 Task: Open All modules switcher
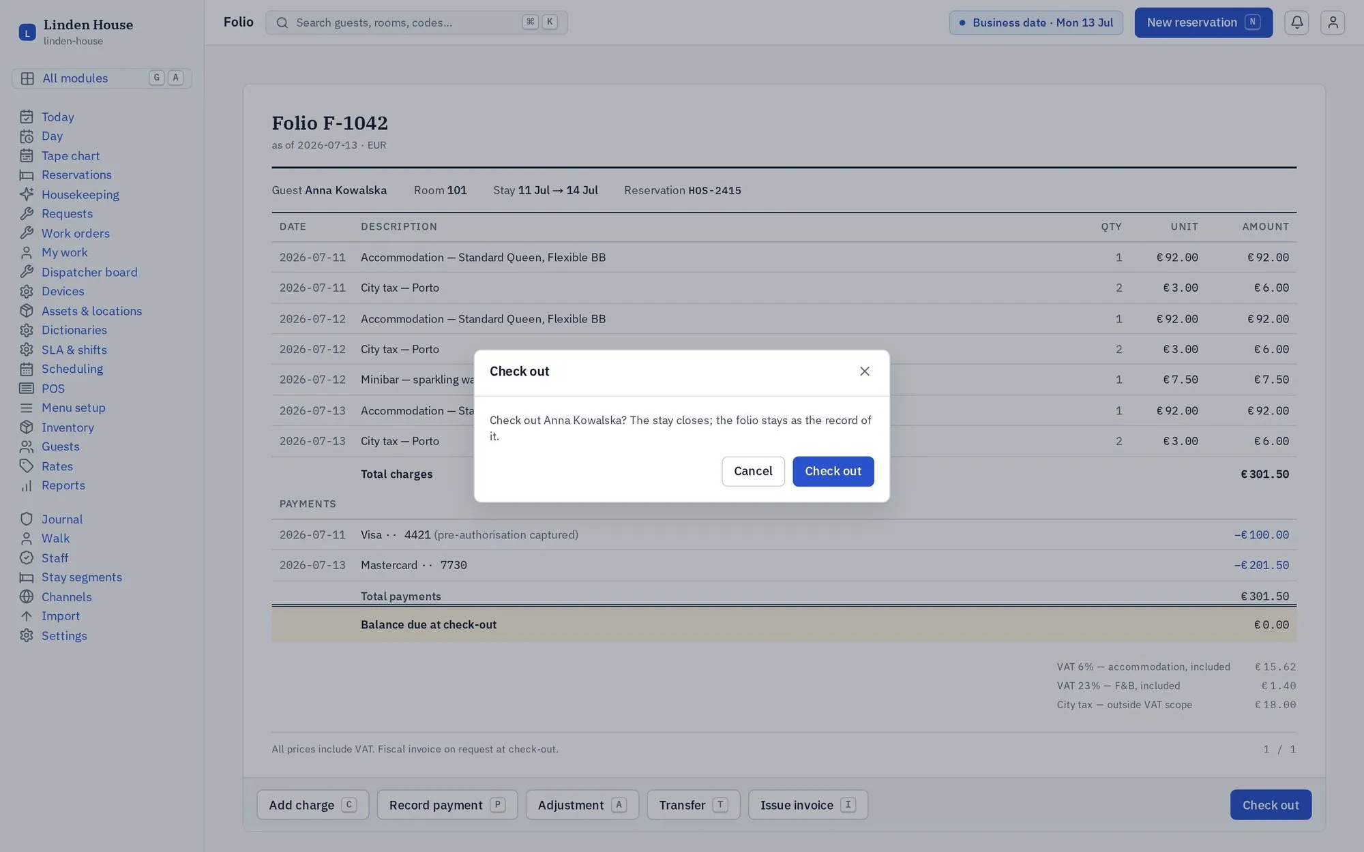click(102, 78)
